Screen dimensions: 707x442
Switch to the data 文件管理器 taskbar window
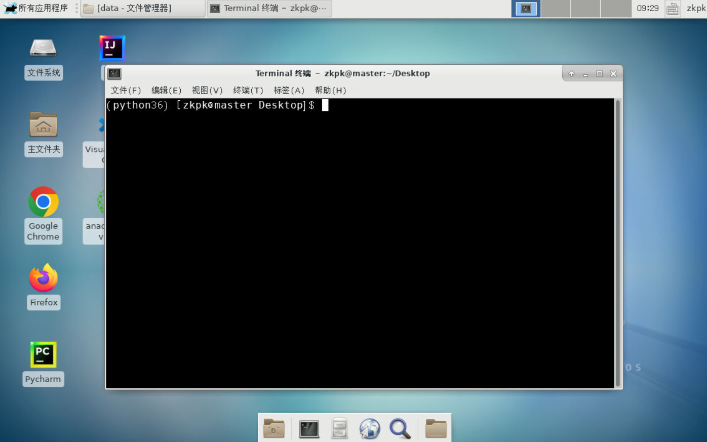click(x=143, y=9)
